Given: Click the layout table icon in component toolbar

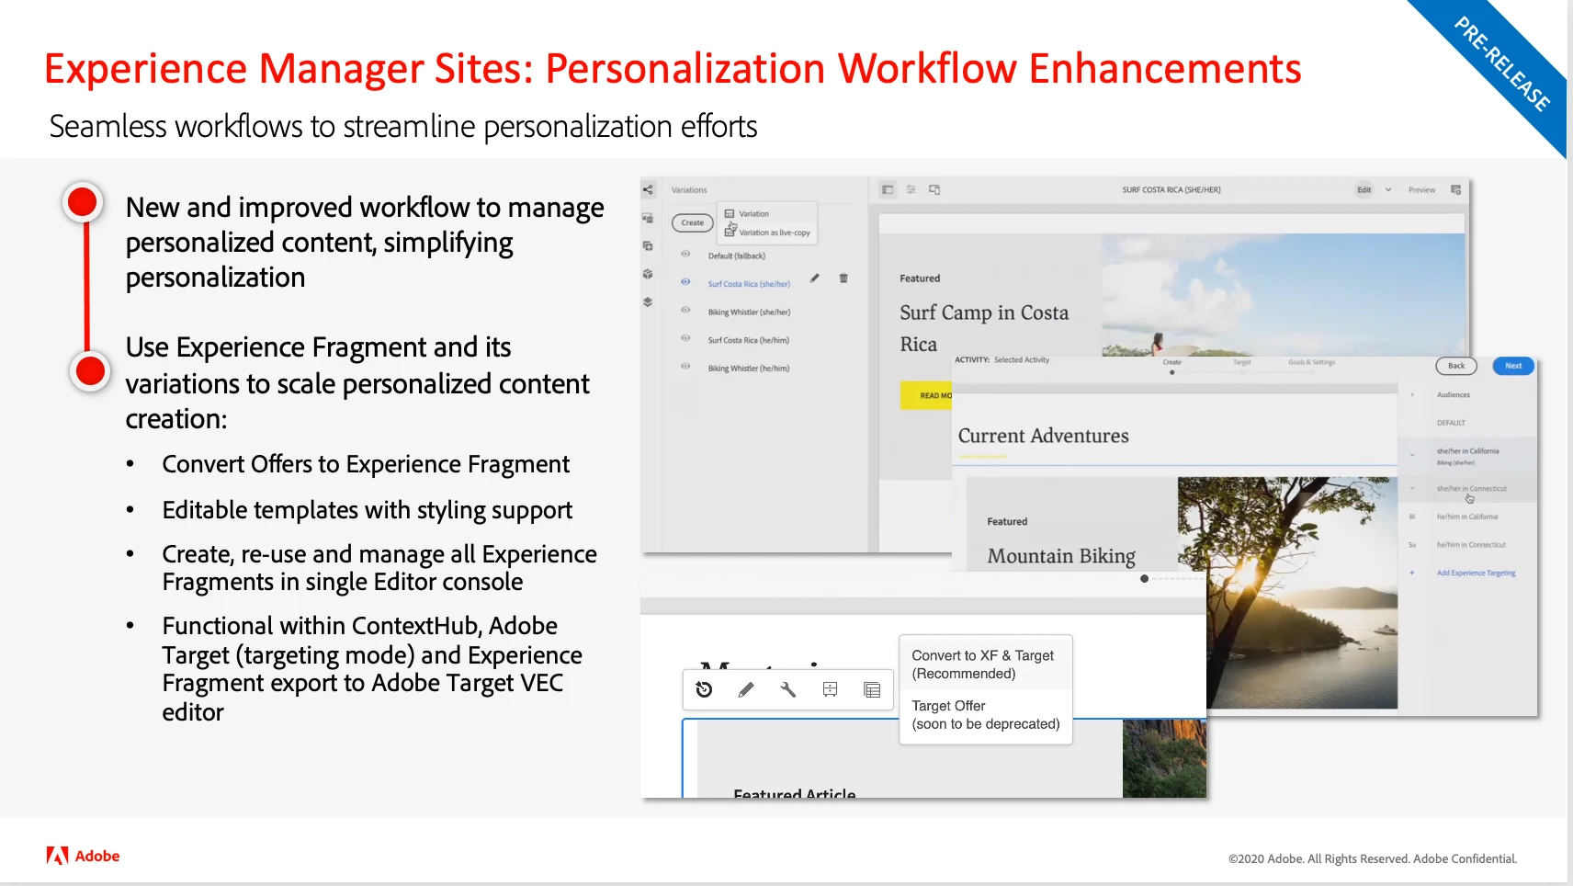Looking at the screenshot, I should [872, 689].
